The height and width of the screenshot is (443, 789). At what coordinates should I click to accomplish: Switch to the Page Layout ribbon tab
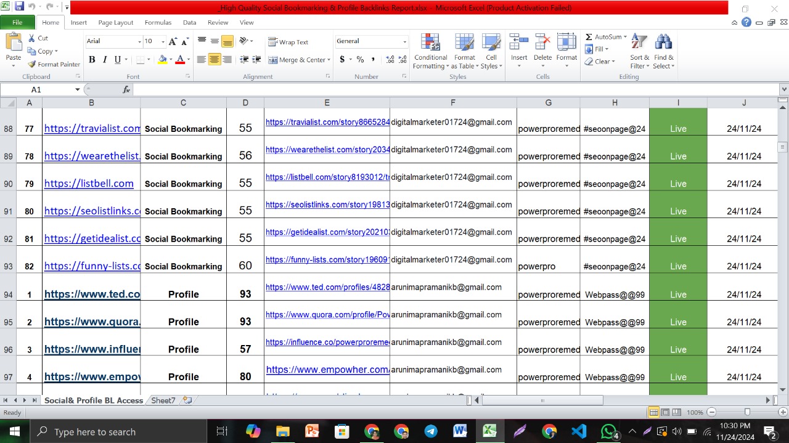tap(115, 22)
